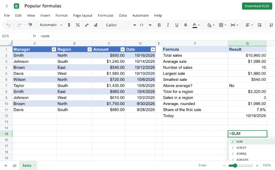Click the zoom in plus icon
This screenshot has height=170, width=275.
pos(257,165)
